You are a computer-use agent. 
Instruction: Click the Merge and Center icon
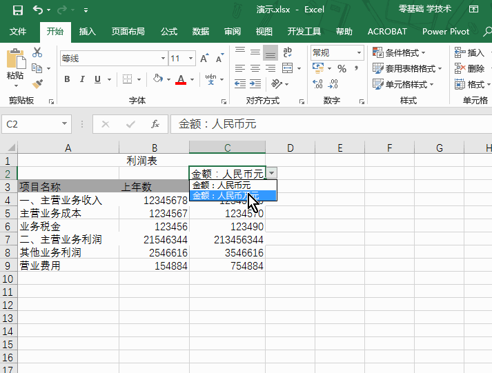(x=288, y=68)
